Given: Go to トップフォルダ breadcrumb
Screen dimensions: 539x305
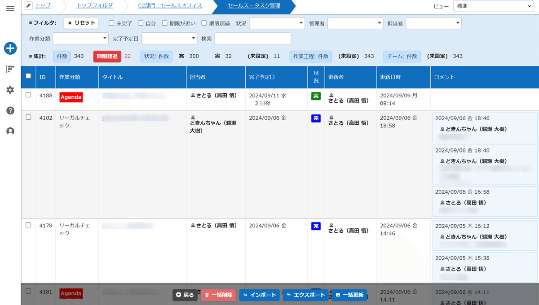Looking at the screenshot, I should click(x=94, y=6).
